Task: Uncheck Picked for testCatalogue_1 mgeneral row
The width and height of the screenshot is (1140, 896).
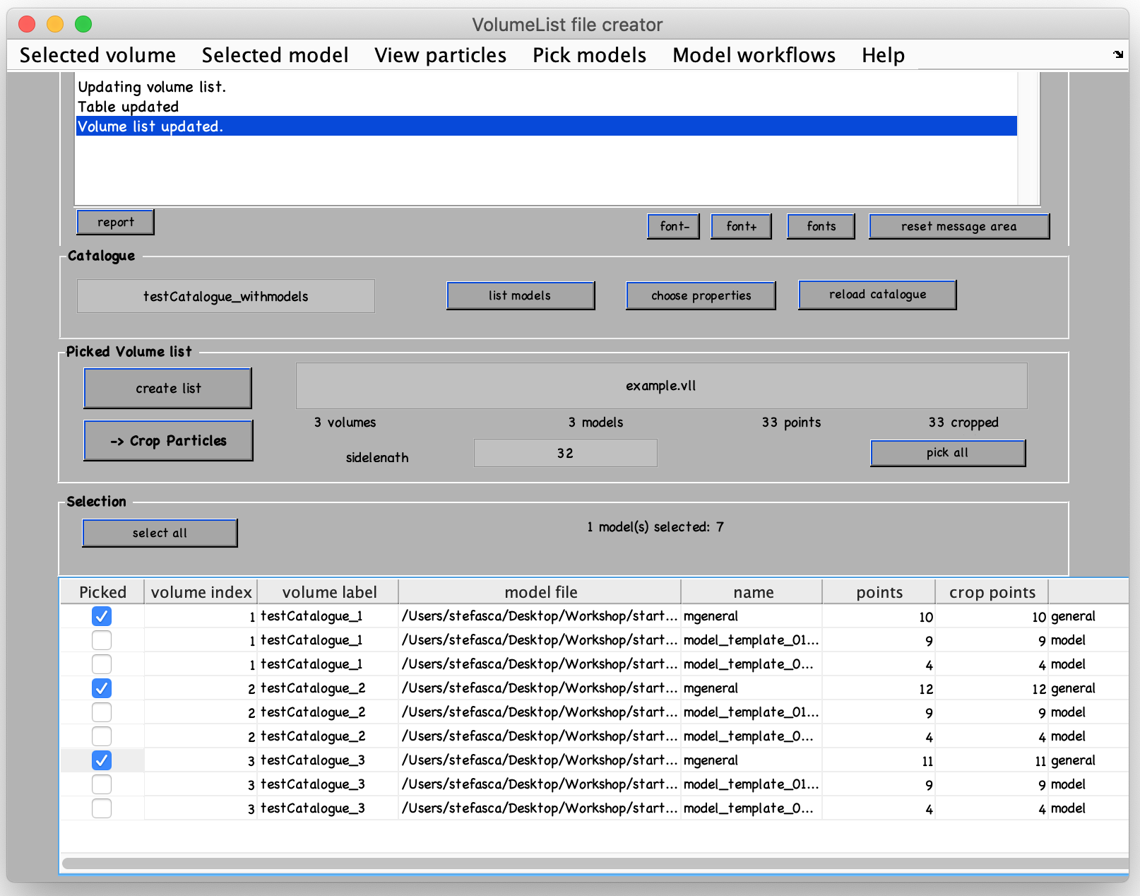Action: coord(102,616)
